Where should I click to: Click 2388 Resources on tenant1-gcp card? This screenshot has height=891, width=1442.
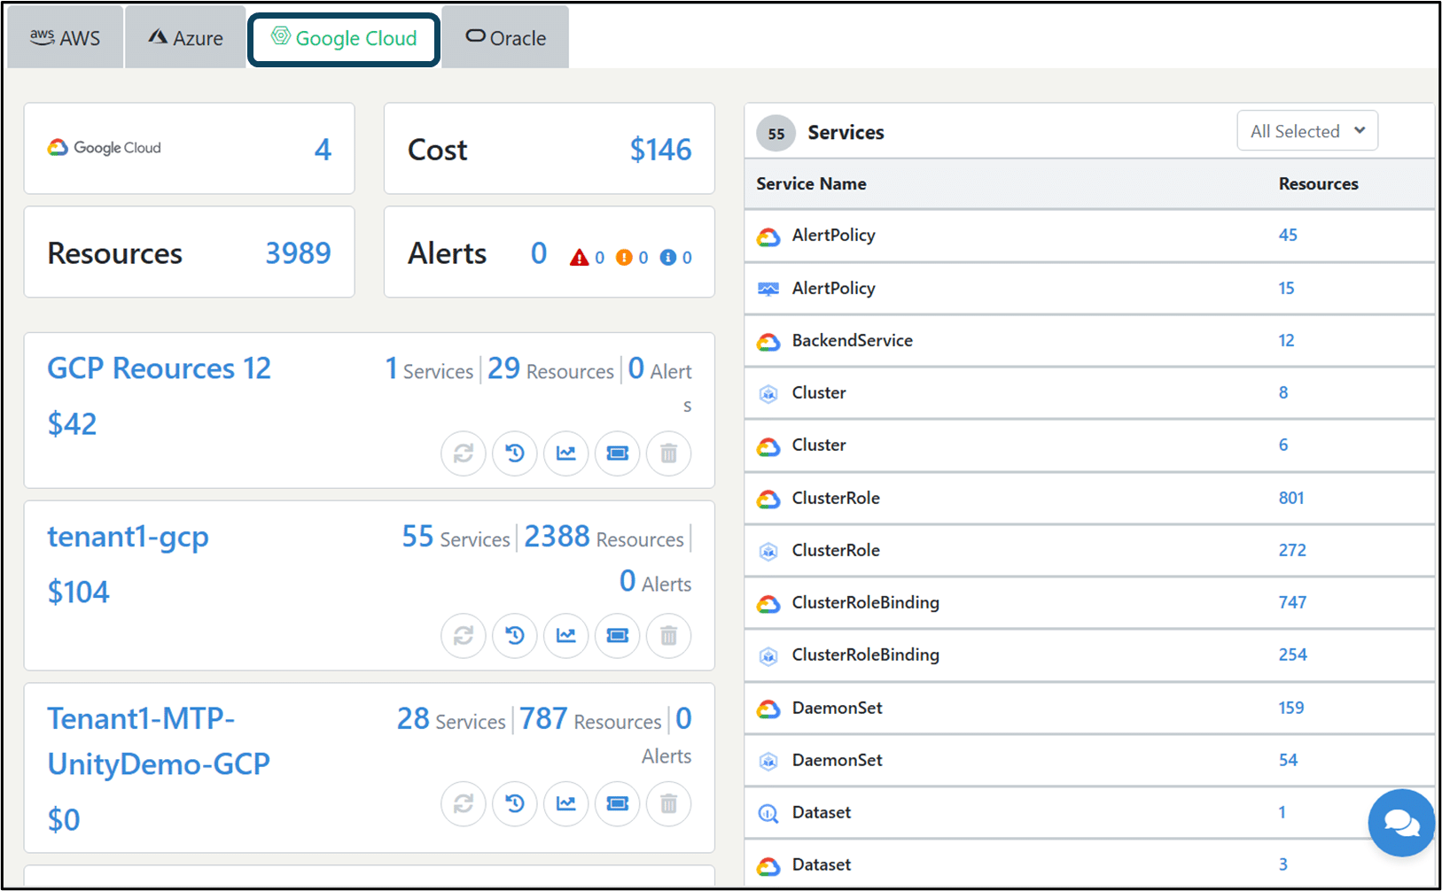(604, 537)
